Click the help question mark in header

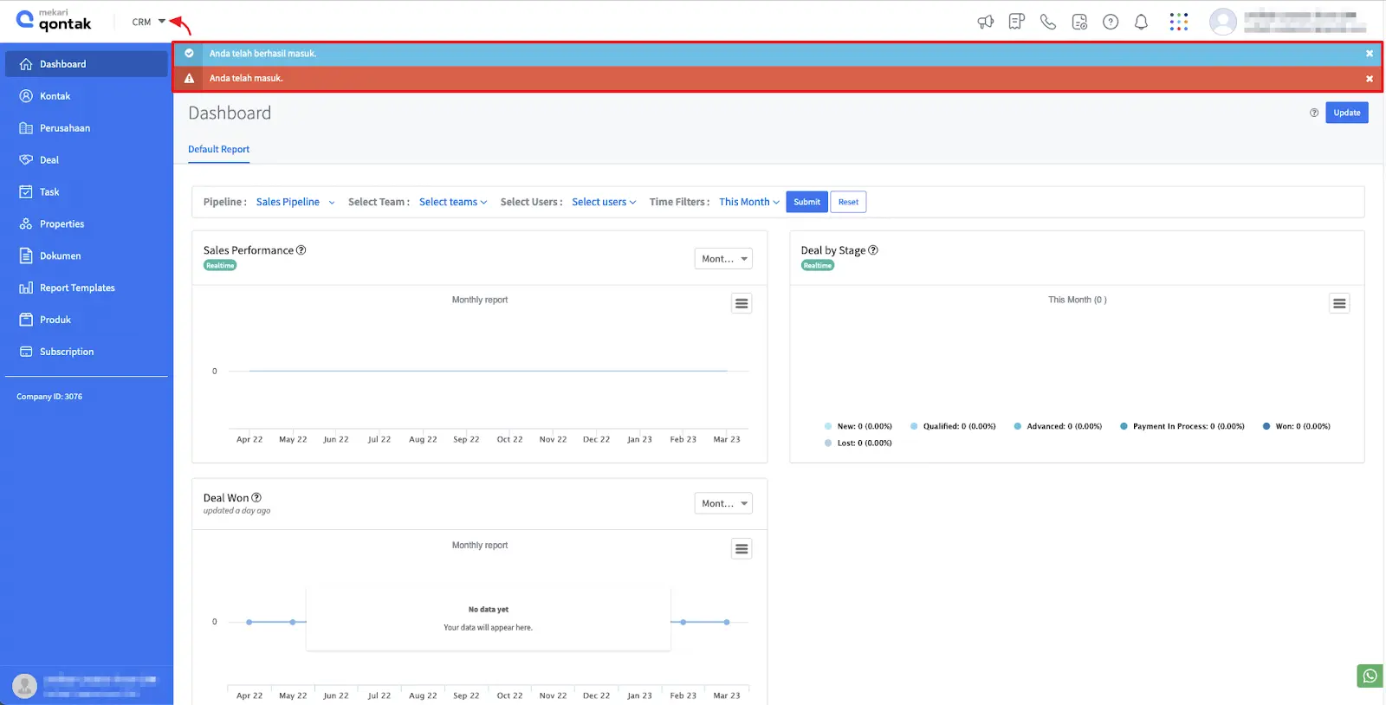pos(1111,23)
